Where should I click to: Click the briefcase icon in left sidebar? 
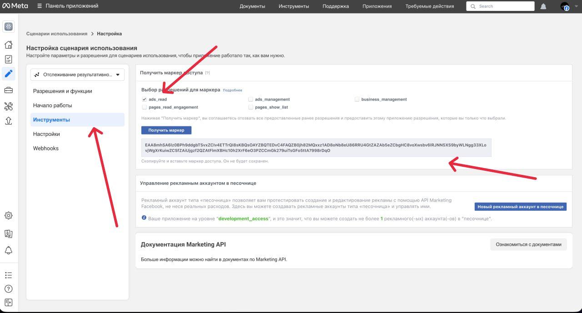(8, 90)
